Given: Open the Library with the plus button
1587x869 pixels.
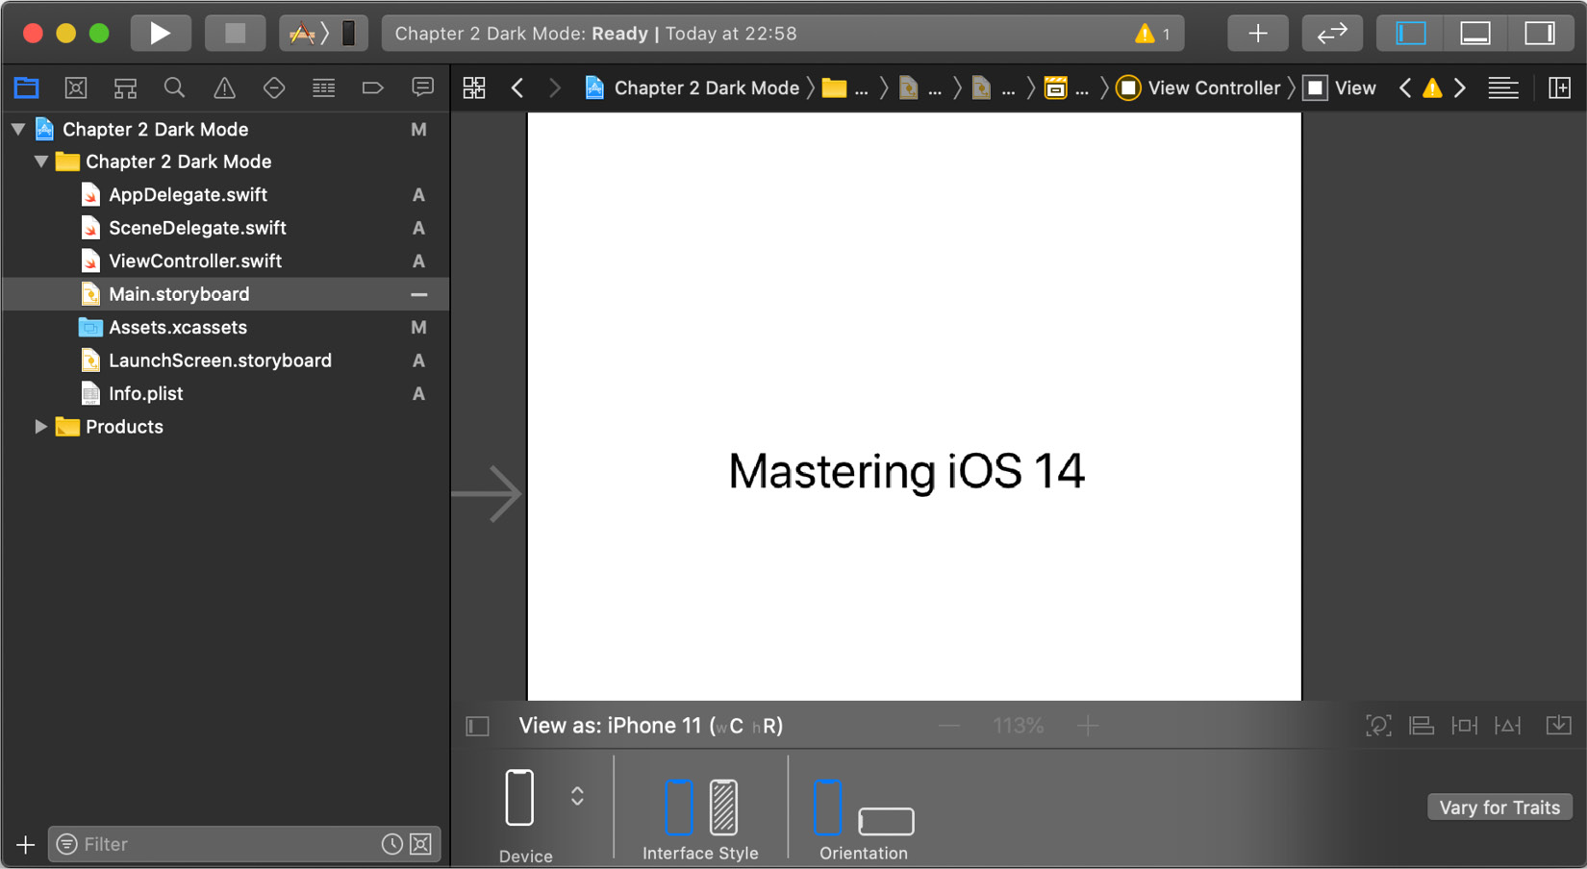Looking at the screenshot, I should point(1258,34).
